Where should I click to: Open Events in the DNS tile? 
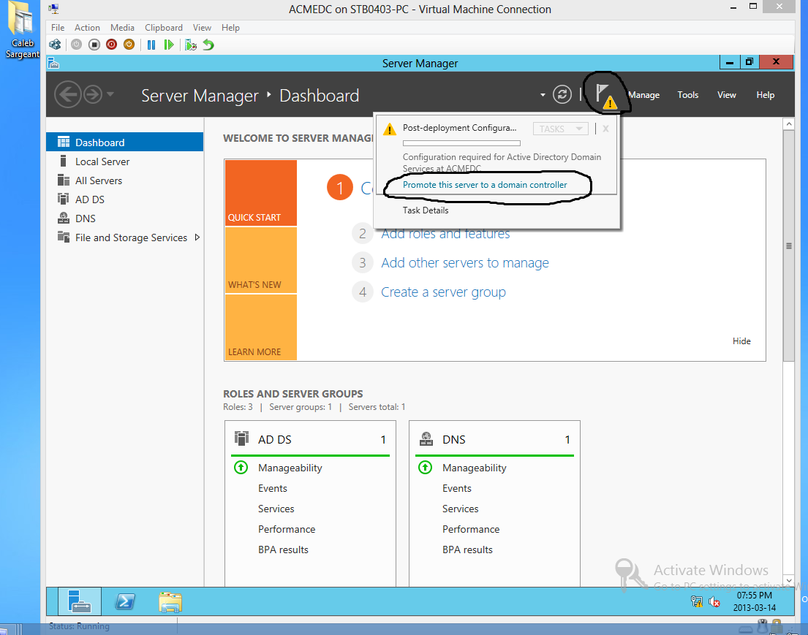click(456, 488)
